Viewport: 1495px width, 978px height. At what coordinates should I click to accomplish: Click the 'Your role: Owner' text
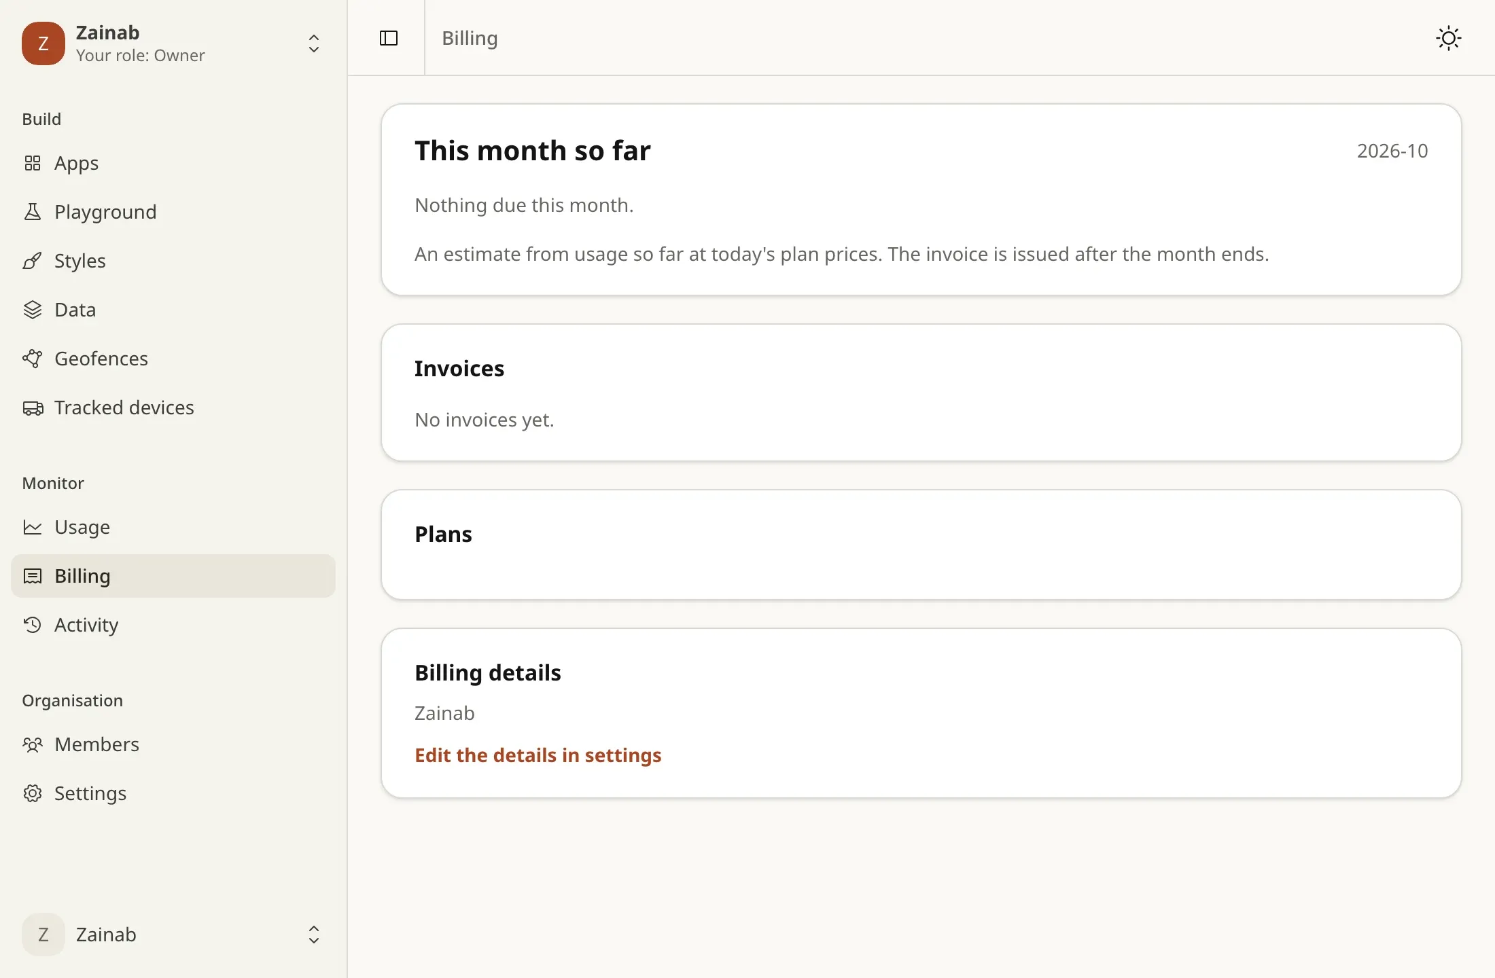140,56
